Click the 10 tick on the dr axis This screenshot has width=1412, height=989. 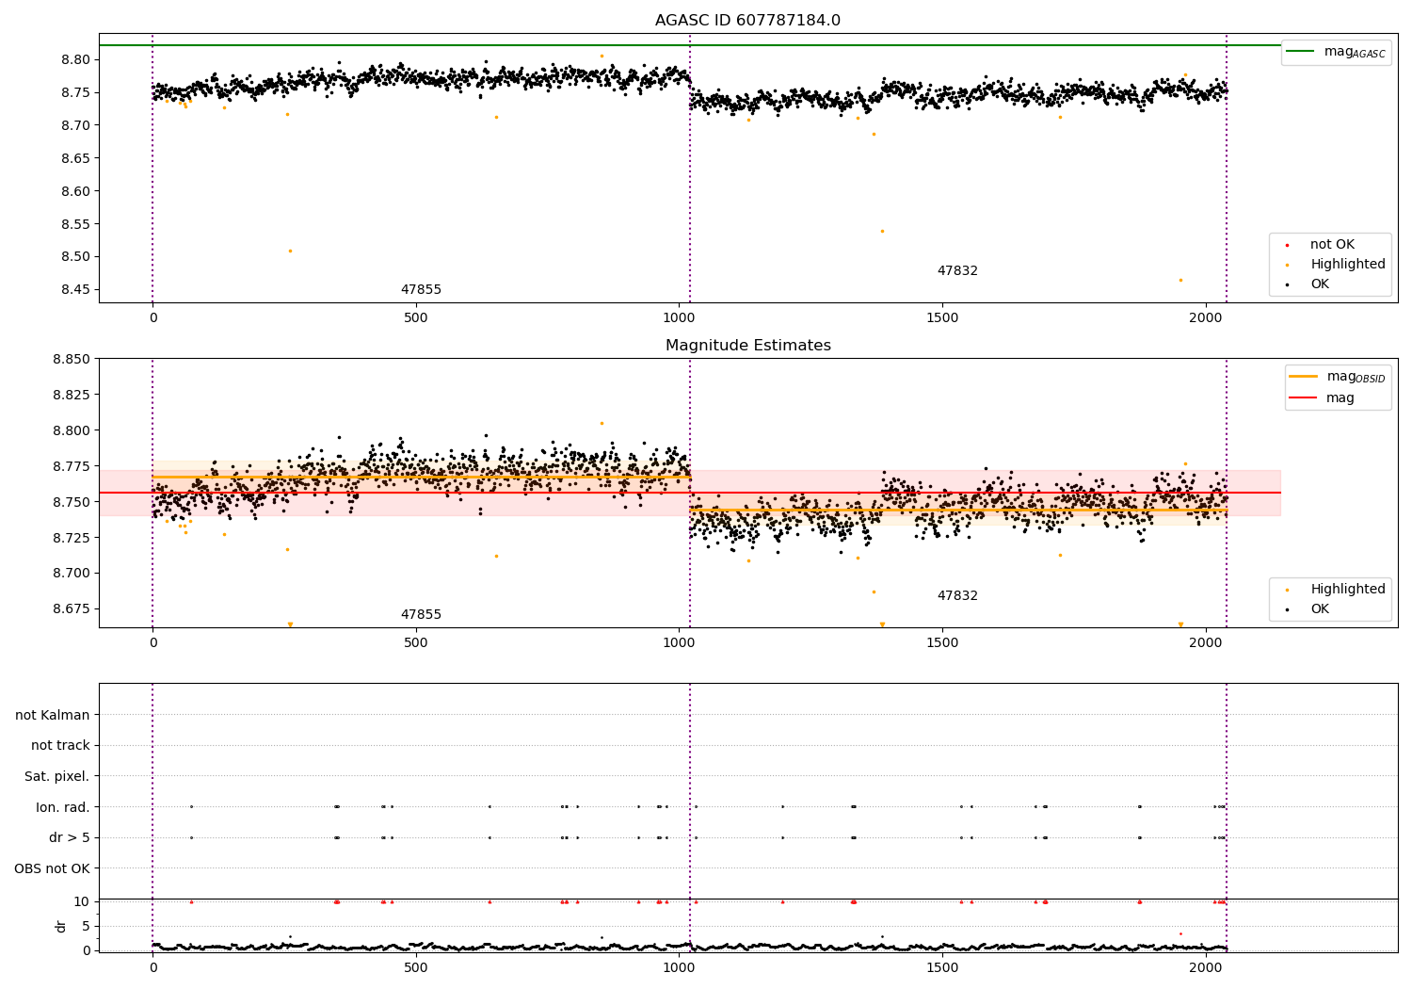coord(82,901)
